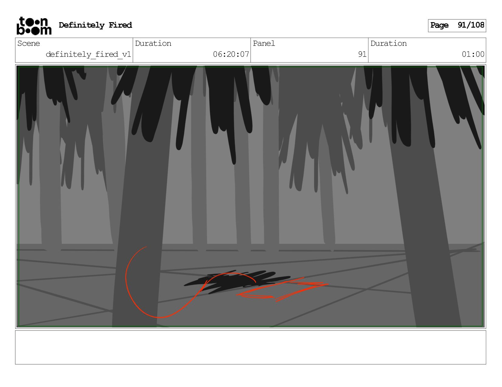This screenshot has height=387, width=502.
Task: Click the Toon Boom logo
Action: click(34, 26)
